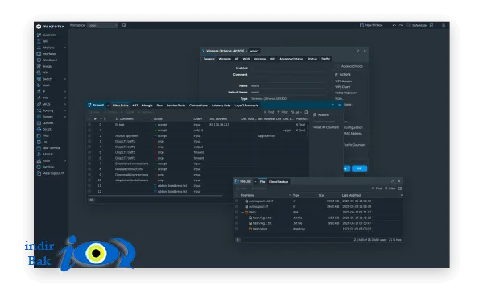Click the Firewall table horizontal scrollbar
Image resolution: width=483 pixels, height=290 pixels.
tap(155, 196)
